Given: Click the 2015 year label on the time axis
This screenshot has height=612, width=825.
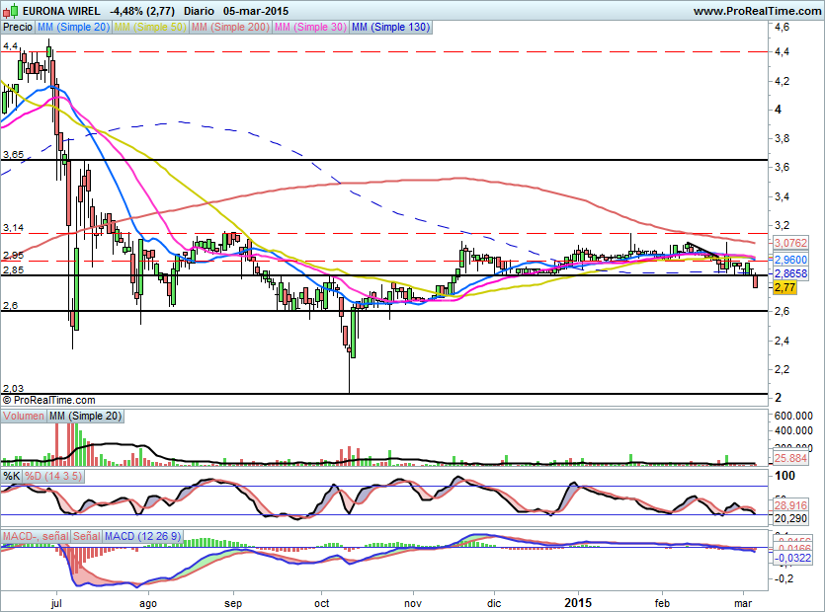Looking at the screenshot, I should pos(578,602).
